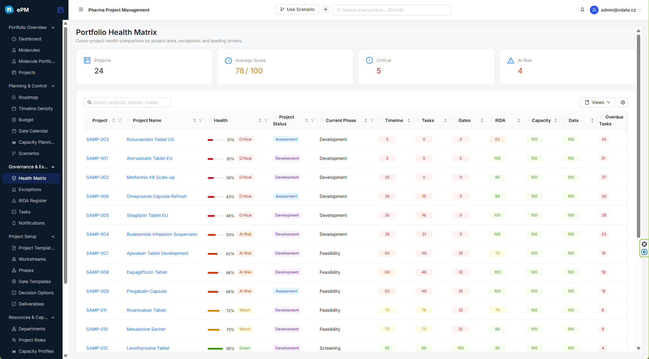Screen dimensions: 649x359
Task: Click the ePM logo icon
Action: (x=9, y=10)
